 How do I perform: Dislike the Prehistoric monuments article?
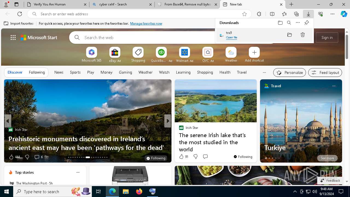(x=27, y=157)
